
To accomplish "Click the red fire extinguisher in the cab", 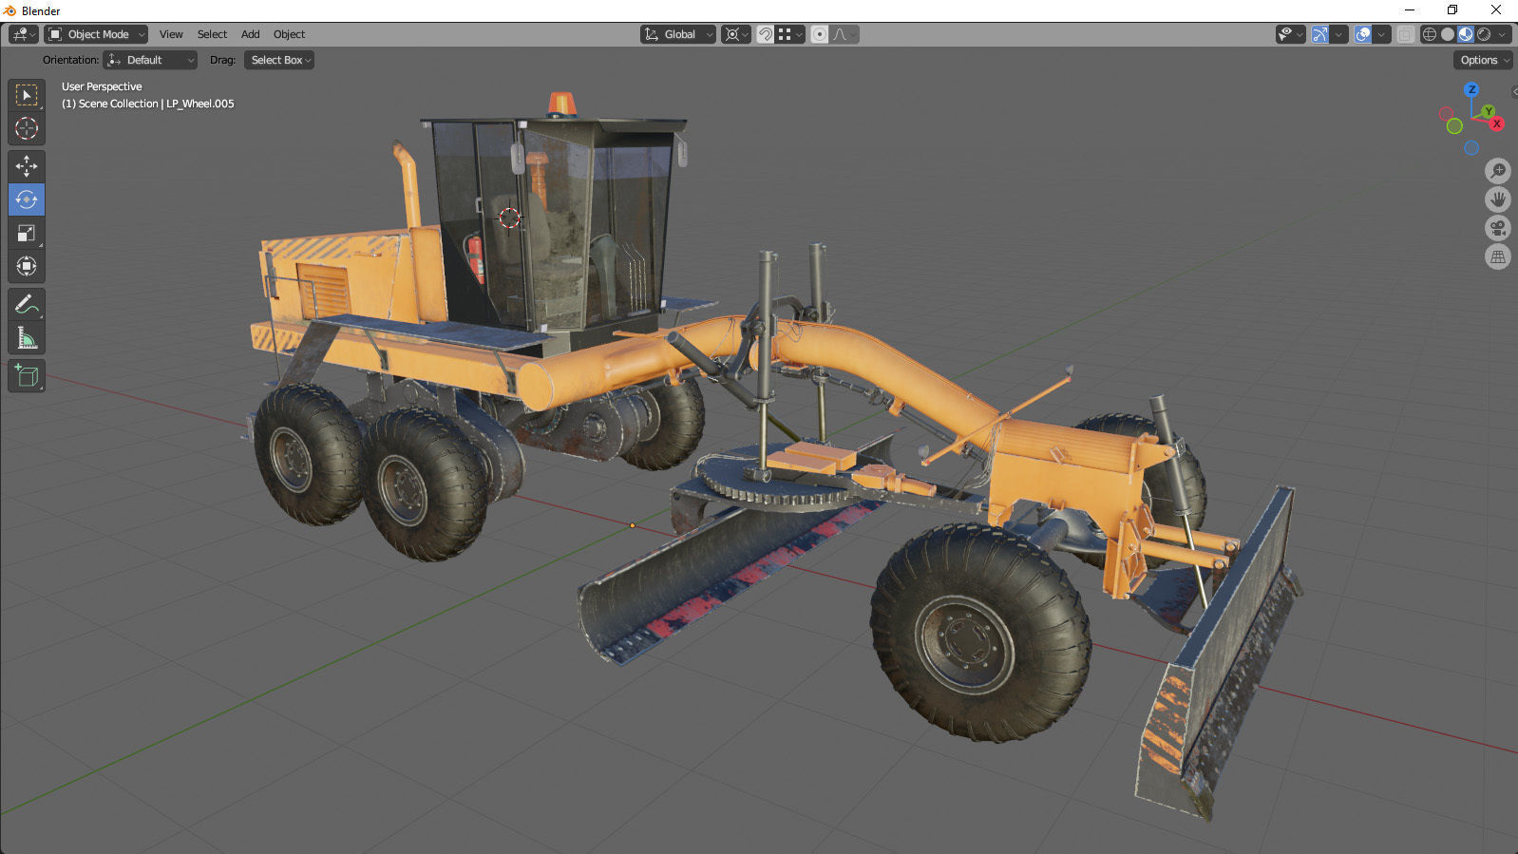I will point(475,258).
